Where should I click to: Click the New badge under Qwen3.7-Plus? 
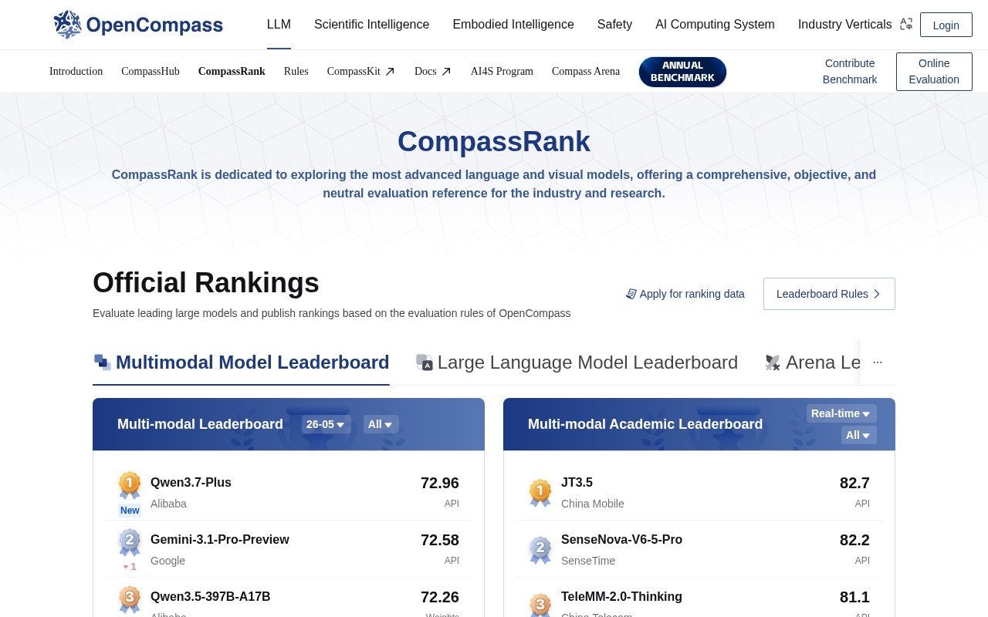pyautogui.click(x=130, y=511)
